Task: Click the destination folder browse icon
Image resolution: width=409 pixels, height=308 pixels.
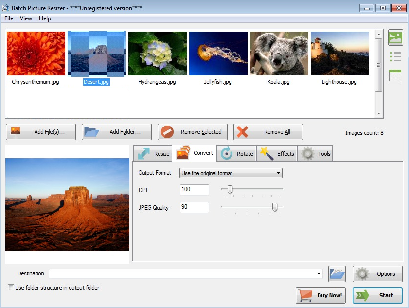Action: tap(337, 274)
